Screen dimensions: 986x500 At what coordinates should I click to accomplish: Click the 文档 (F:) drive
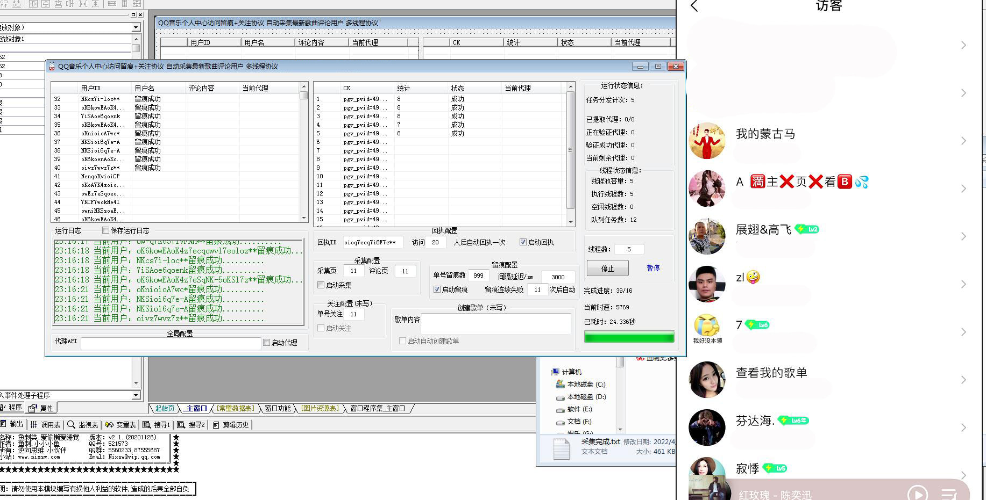pyautogui.click(x=574, y=422)
